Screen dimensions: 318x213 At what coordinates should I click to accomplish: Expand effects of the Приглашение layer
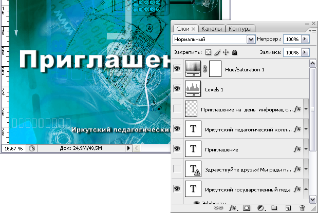tap(306, 149)
